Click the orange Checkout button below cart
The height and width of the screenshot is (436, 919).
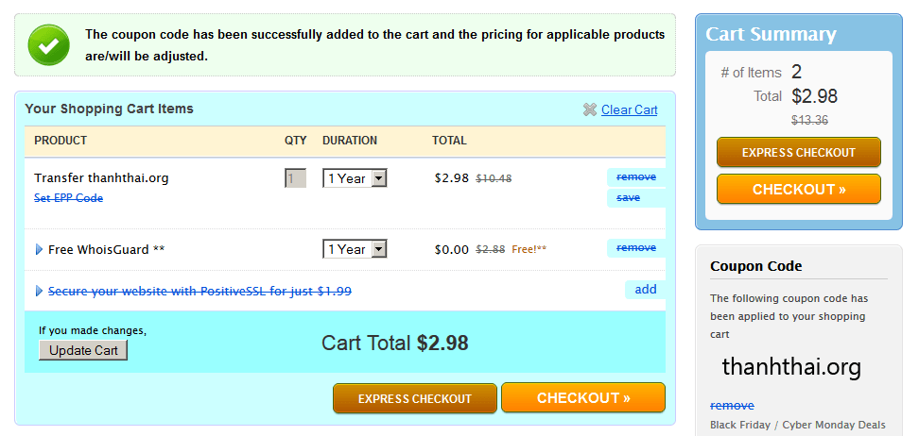(583, 398)
